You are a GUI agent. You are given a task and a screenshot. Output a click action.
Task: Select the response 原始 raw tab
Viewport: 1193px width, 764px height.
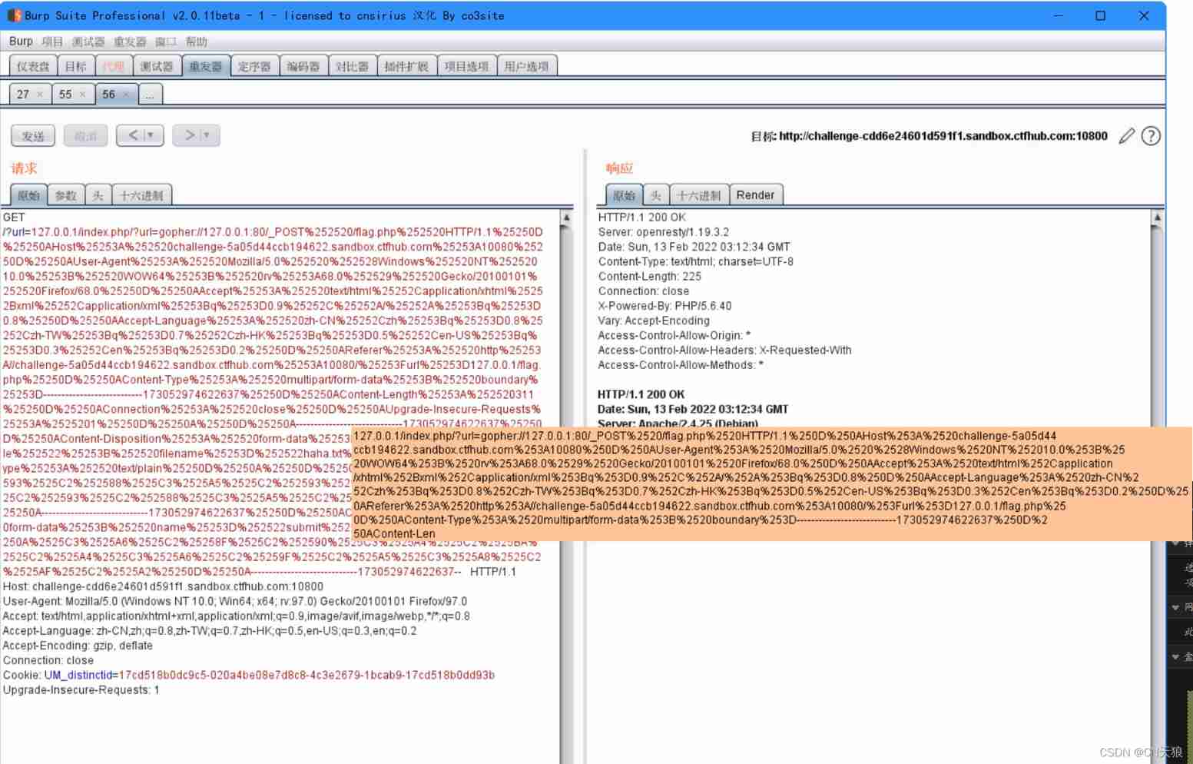(625, 195)
